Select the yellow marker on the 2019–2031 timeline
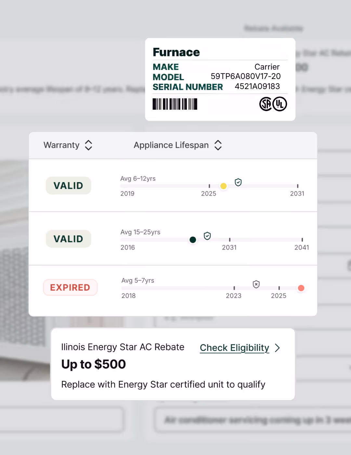Image resolution: width=351 pixels, height=455 pixels. [223, 186]
